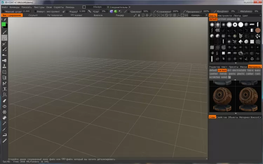Image resolution: width=263 pixels, height=164 pixels.
Task: Select the smudge tool in left toolbar
Action: pyautogui.click(x=5, y=55)
